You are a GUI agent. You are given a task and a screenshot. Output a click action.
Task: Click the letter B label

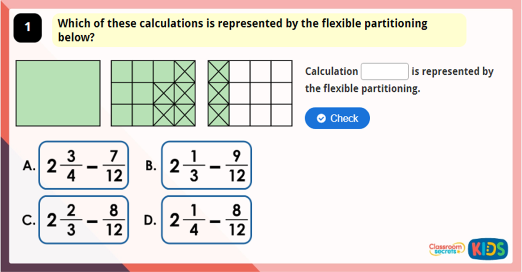point(150,166)
